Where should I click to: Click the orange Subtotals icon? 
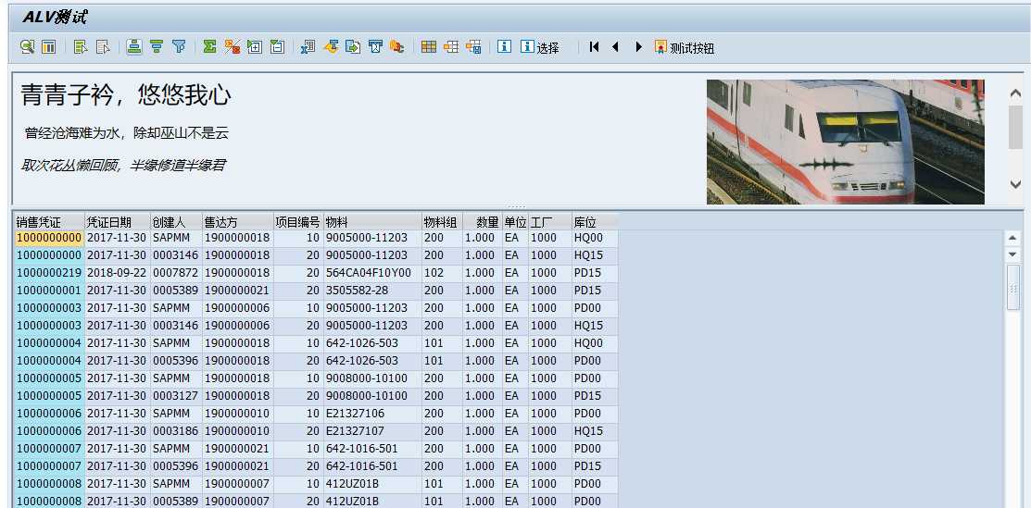(x=233, y=46)
